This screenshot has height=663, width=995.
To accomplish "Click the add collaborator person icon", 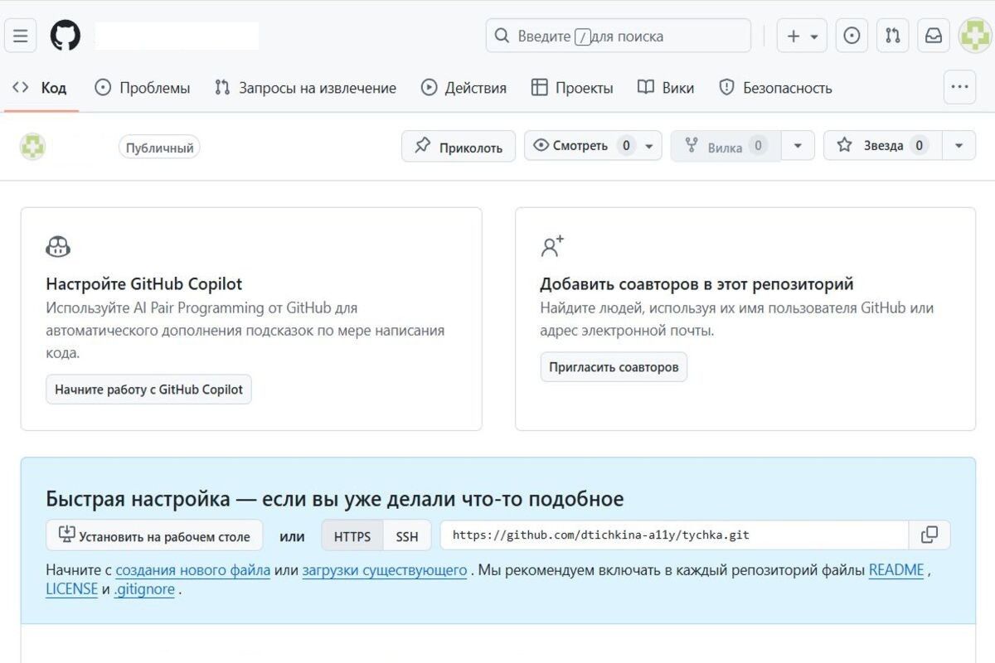I will click(552, 245).
